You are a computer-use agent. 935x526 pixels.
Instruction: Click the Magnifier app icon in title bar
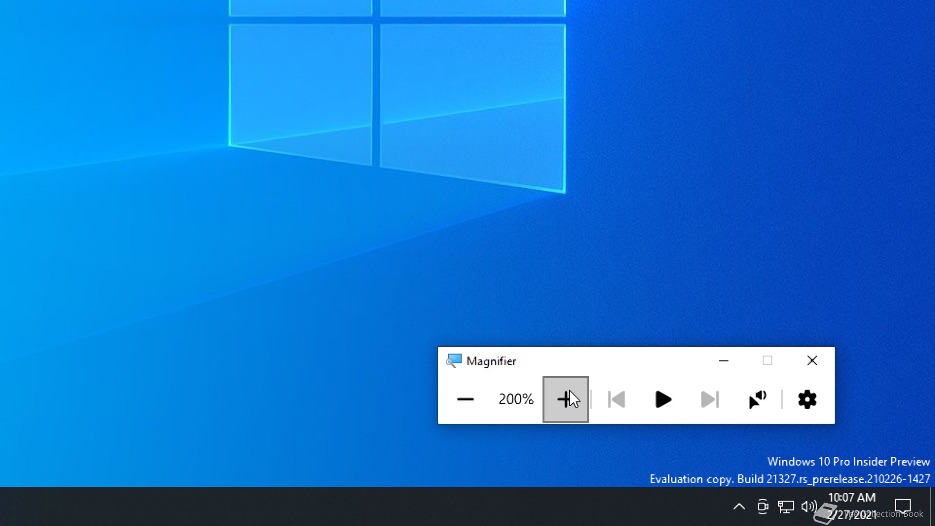click(454, 361)
